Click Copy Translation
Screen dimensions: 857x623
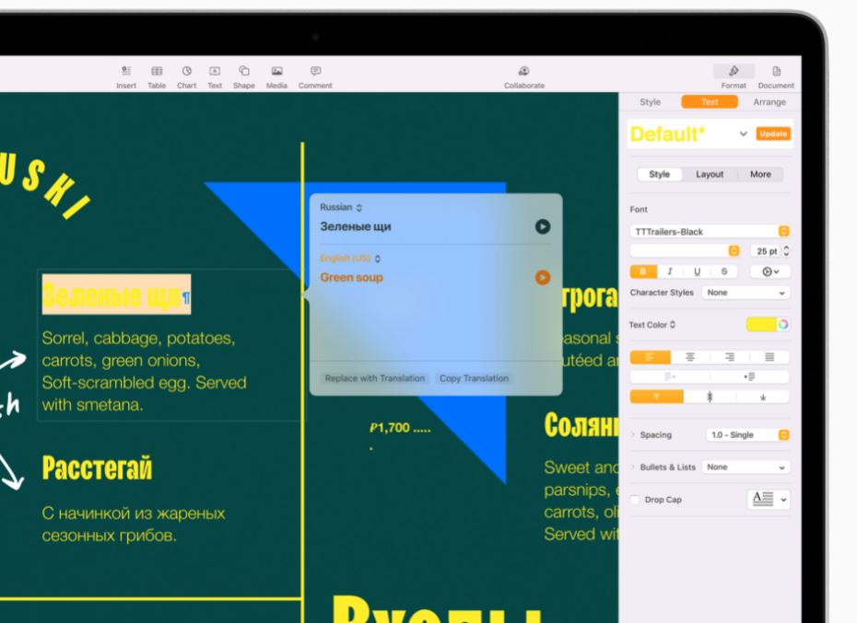pos(474,378)
